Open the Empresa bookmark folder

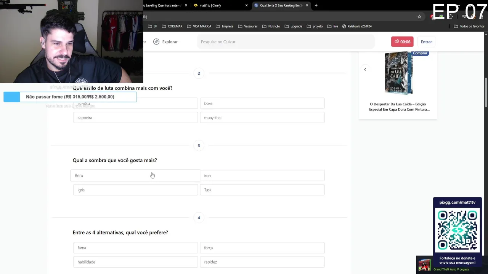pos(225,26)
